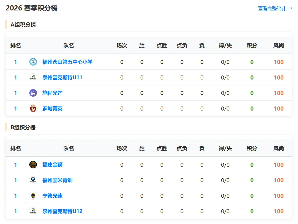Click the 芗城菁英 shield logo
This screenshot has height=224, width=298.
click(x=33, y=109)
